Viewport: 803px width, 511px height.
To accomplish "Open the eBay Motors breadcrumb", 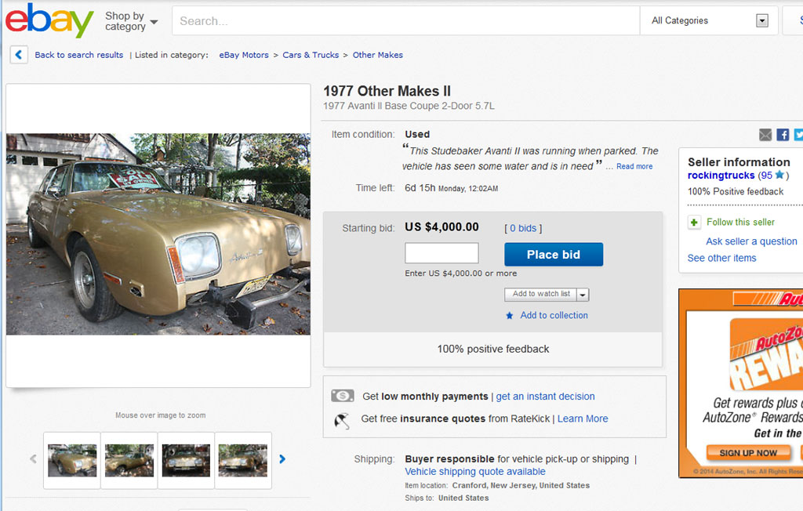I will [x=244, y=55].
